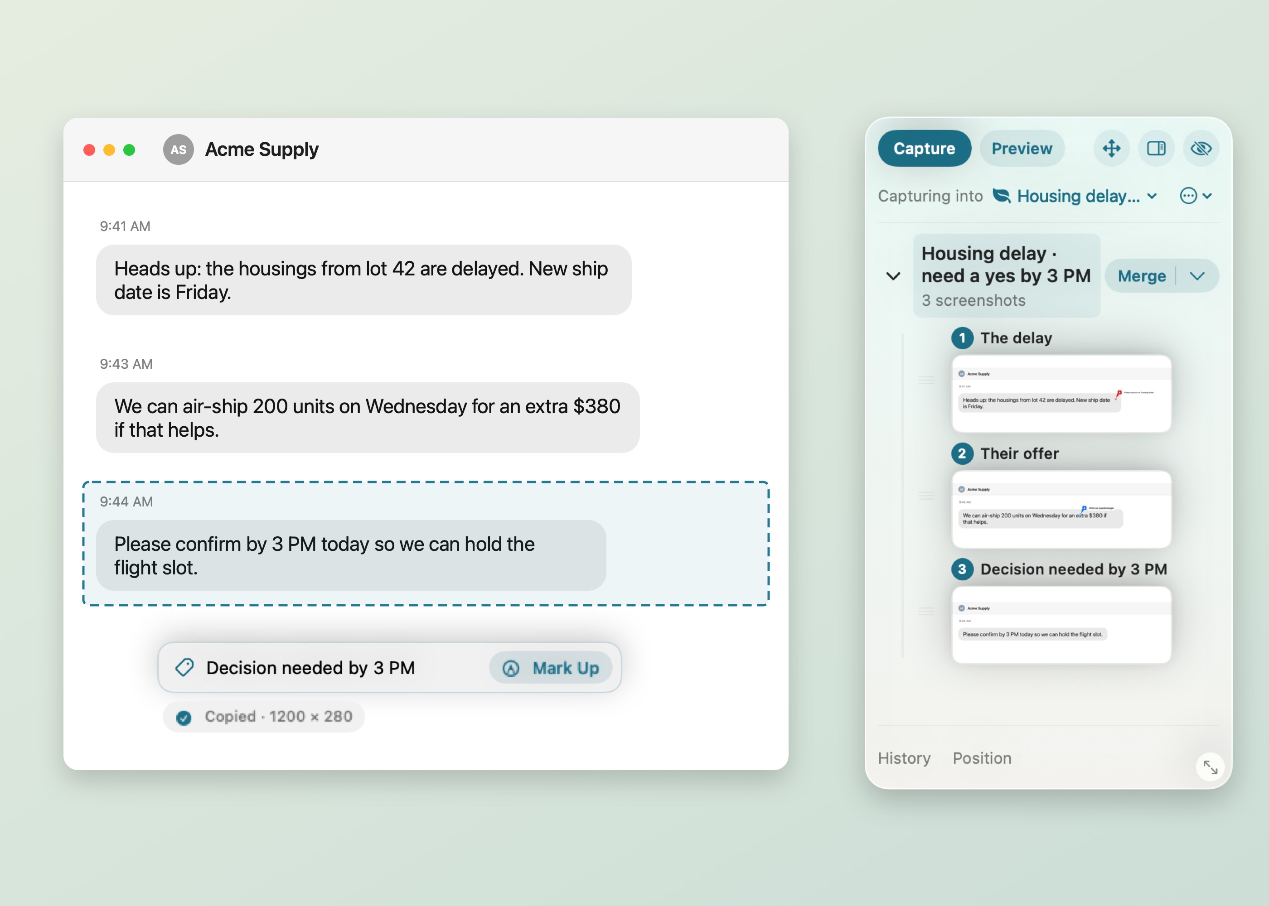Grab the drag handle beside third screenshot
This screenshot has height=906, width=1269.
[x=926, y=611]
